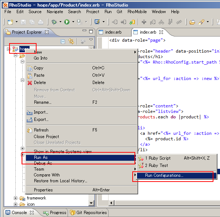The image size is (220, 217).
Task: Close the Project Explorer tab
Action: tap(47, 32)
